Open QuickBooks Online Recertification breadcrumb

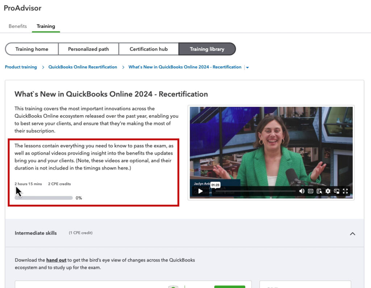[x=83, y=67]
